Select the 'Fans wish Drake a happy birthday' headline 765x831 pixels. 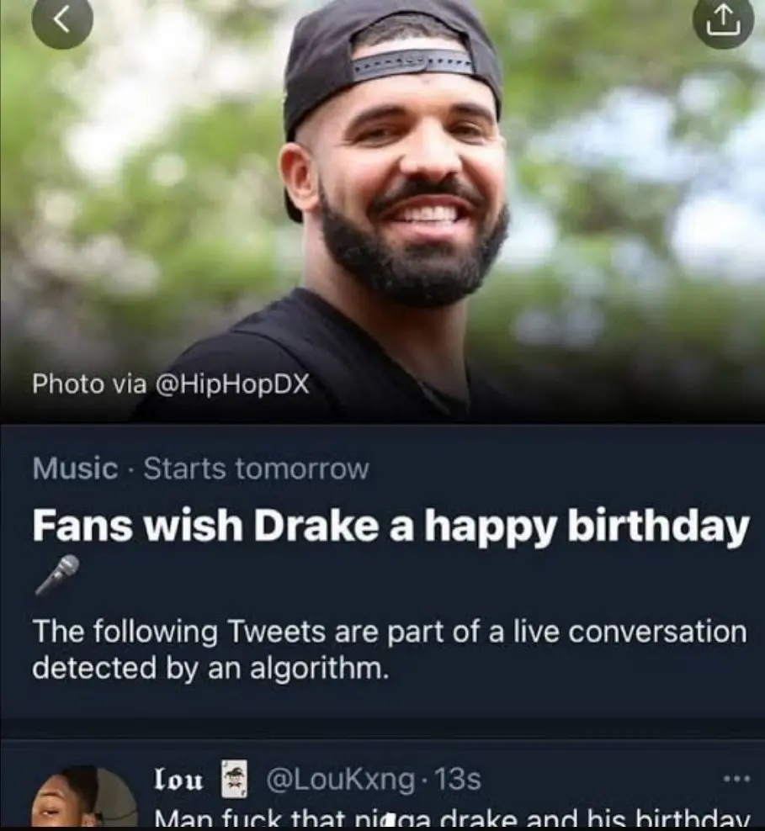click(390, 526)
